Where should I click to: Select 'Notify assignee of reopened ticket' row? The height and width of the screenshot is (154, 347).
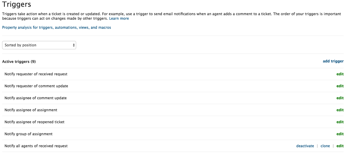click(x=34, y=122)
